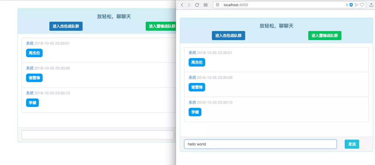Click 进入杰伦战队群 in the front window
The width and height of the screenshot is (375, 165).
click(x=229, y=36)
